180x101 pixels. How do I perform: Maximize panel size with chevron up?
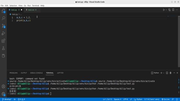[x=174, y=73]
